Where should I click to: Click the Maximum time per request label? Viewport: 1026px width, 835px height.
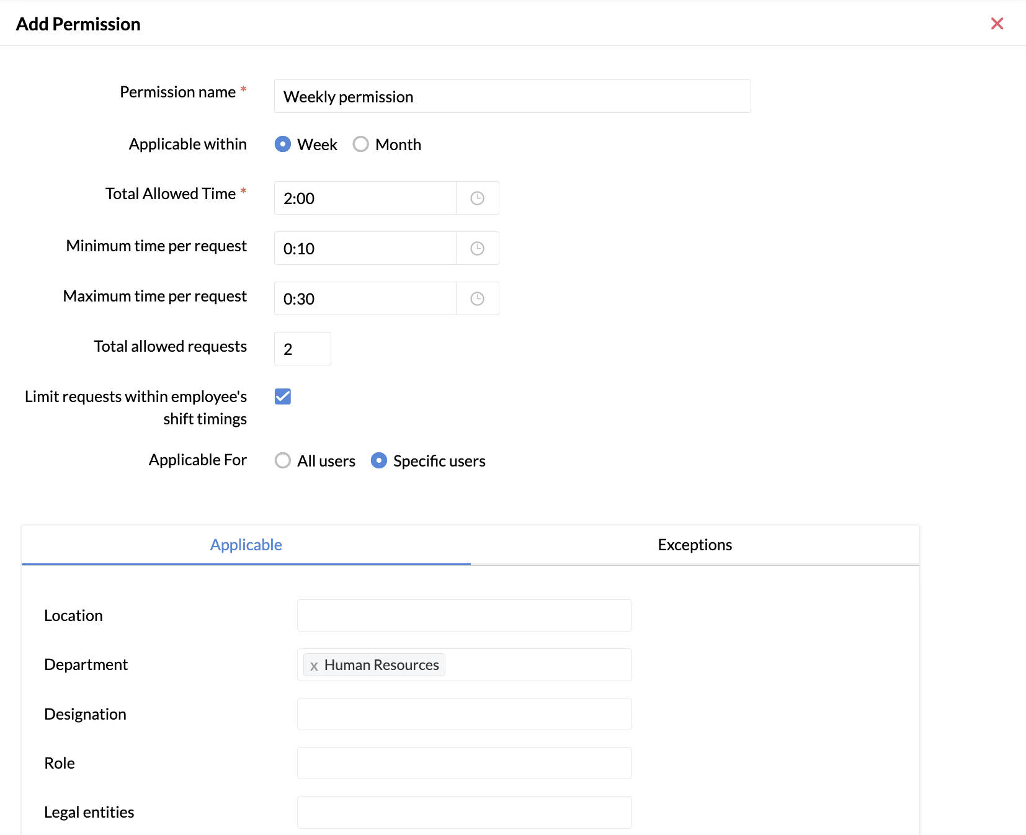pos(155,296)
